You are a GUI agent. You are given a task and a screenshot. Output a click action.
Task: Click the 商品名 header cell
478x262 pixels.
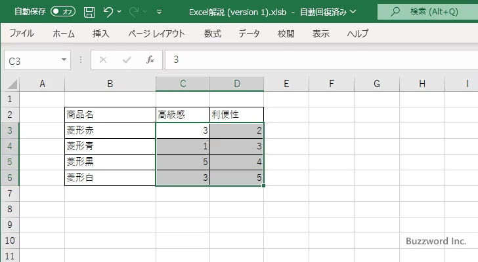click(x=110, y=115)
